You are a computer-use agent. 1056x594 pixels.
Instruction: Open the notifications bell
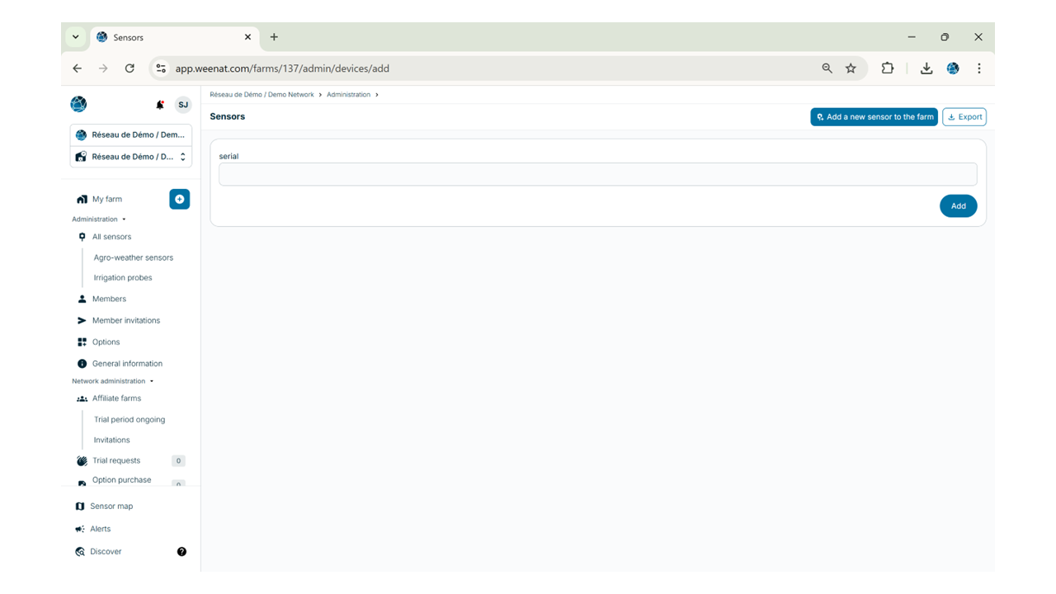click(160, 105)
